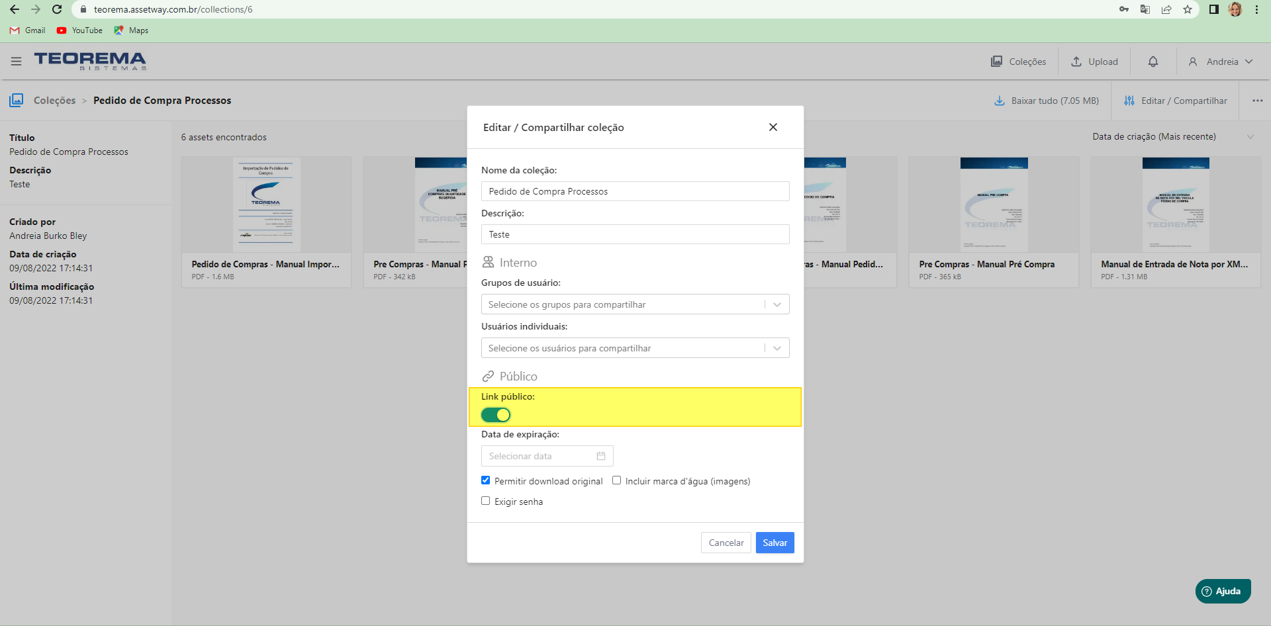Image resolution: width=1271 pixels, height=626 pixels.
Task: Expand the Andreia user menu
Action: point(1221,62)
